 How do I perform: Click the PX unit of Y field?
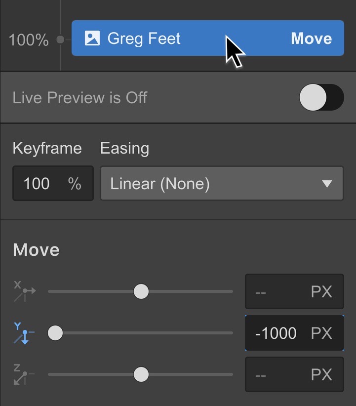[x=321, y=333]
